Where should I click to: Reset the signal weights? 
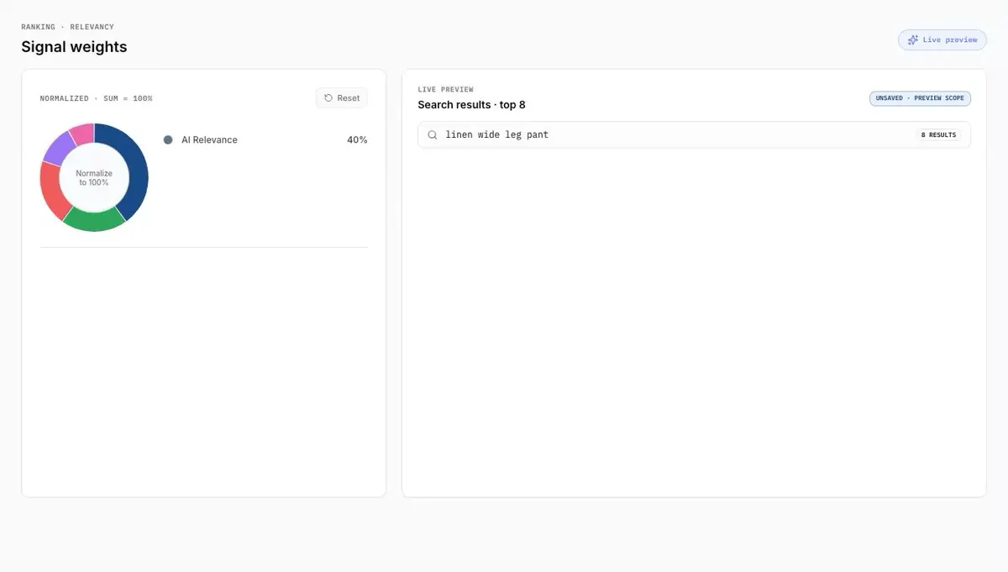pos(342,98)
